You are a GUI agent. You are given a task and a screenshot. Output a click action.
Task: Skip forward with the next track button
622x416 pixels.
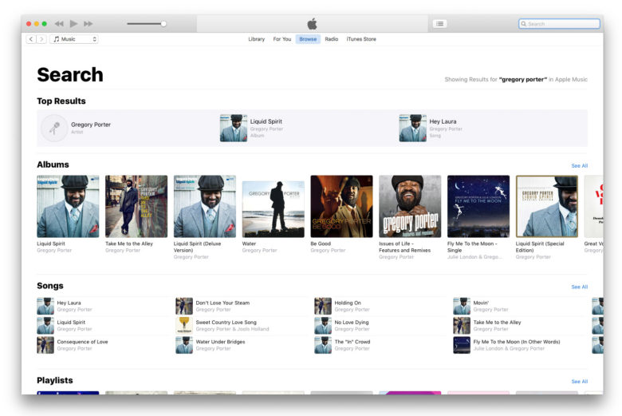[88, 24]
